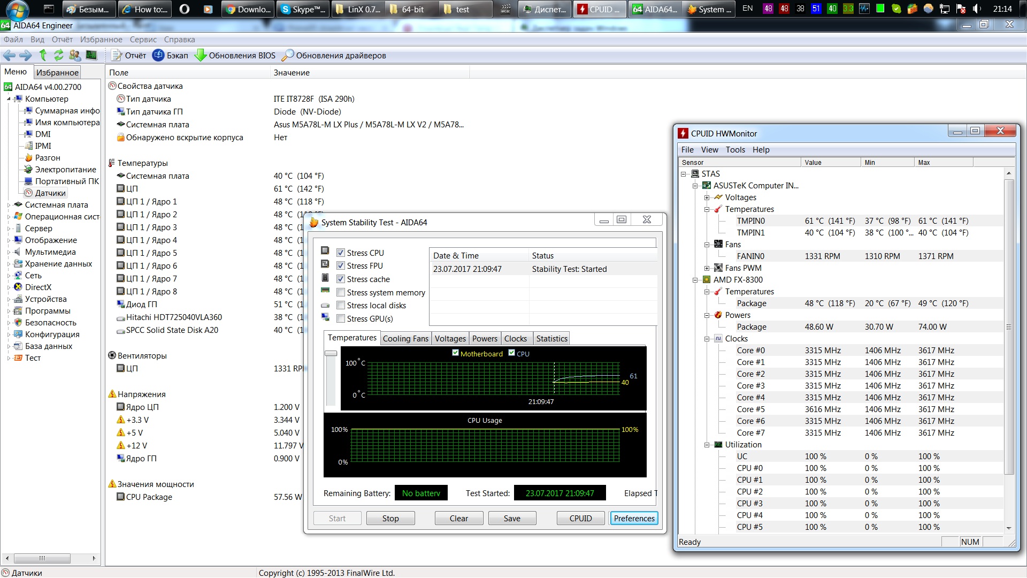The image size is (1027, 578).
Task: Open the system monitor graph toolbar icon
Action: pos(91,55)
